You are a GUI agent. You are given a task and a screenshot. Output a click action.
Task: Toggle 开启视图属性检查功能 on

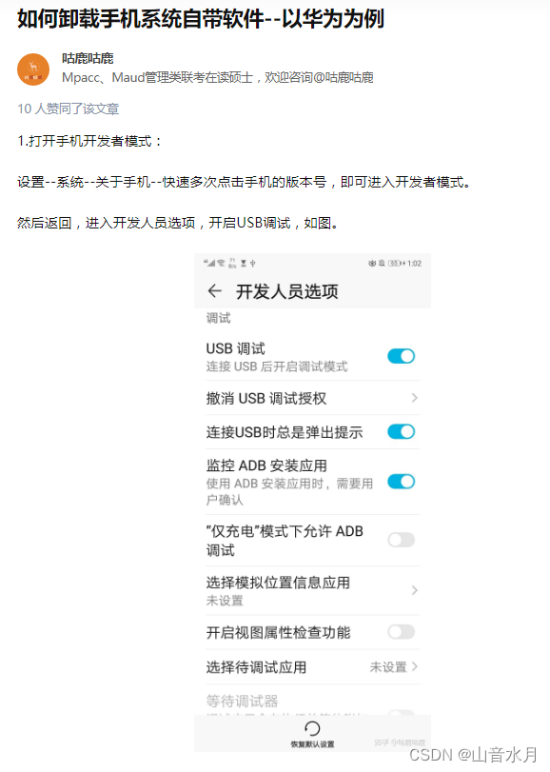click(x=401, y=631)
